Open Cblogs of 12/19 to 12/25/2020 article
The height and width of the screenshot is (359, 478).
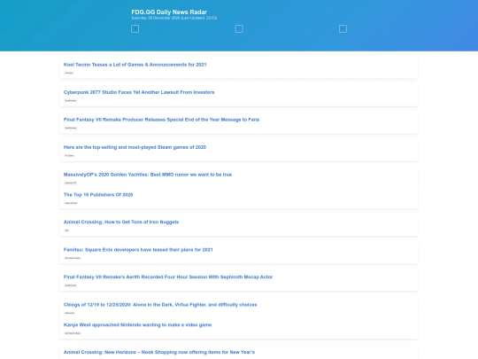click(160, 305)
